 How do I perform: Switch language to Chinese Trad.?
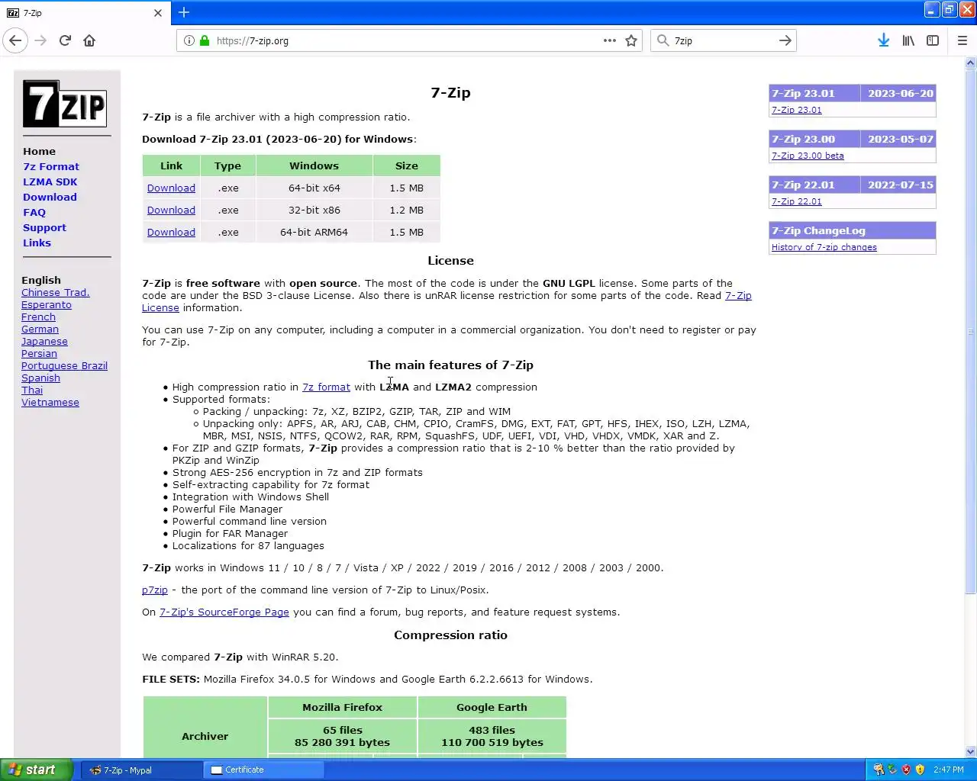(56, 292)
